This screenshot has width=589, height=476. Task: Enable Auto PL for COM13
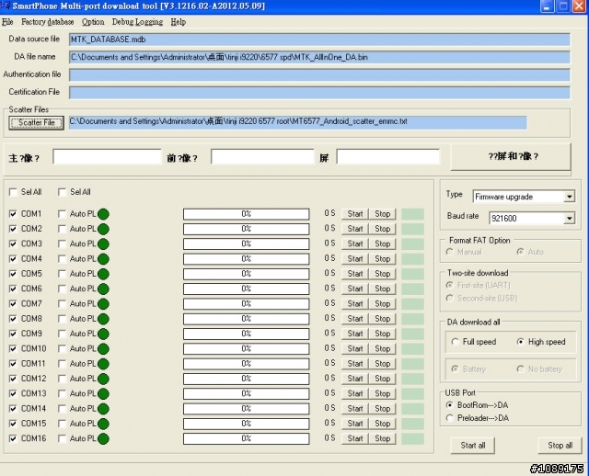coord(62,393)
